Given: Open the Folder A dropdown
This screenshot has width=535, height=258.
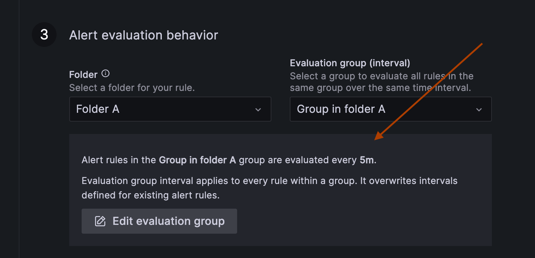Looking at the screenshot, I should point(170,109).
